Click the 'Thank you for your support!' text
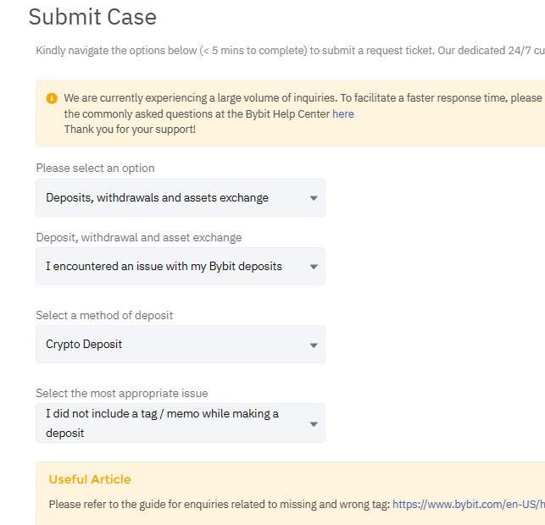 click(x=130, y=130)
